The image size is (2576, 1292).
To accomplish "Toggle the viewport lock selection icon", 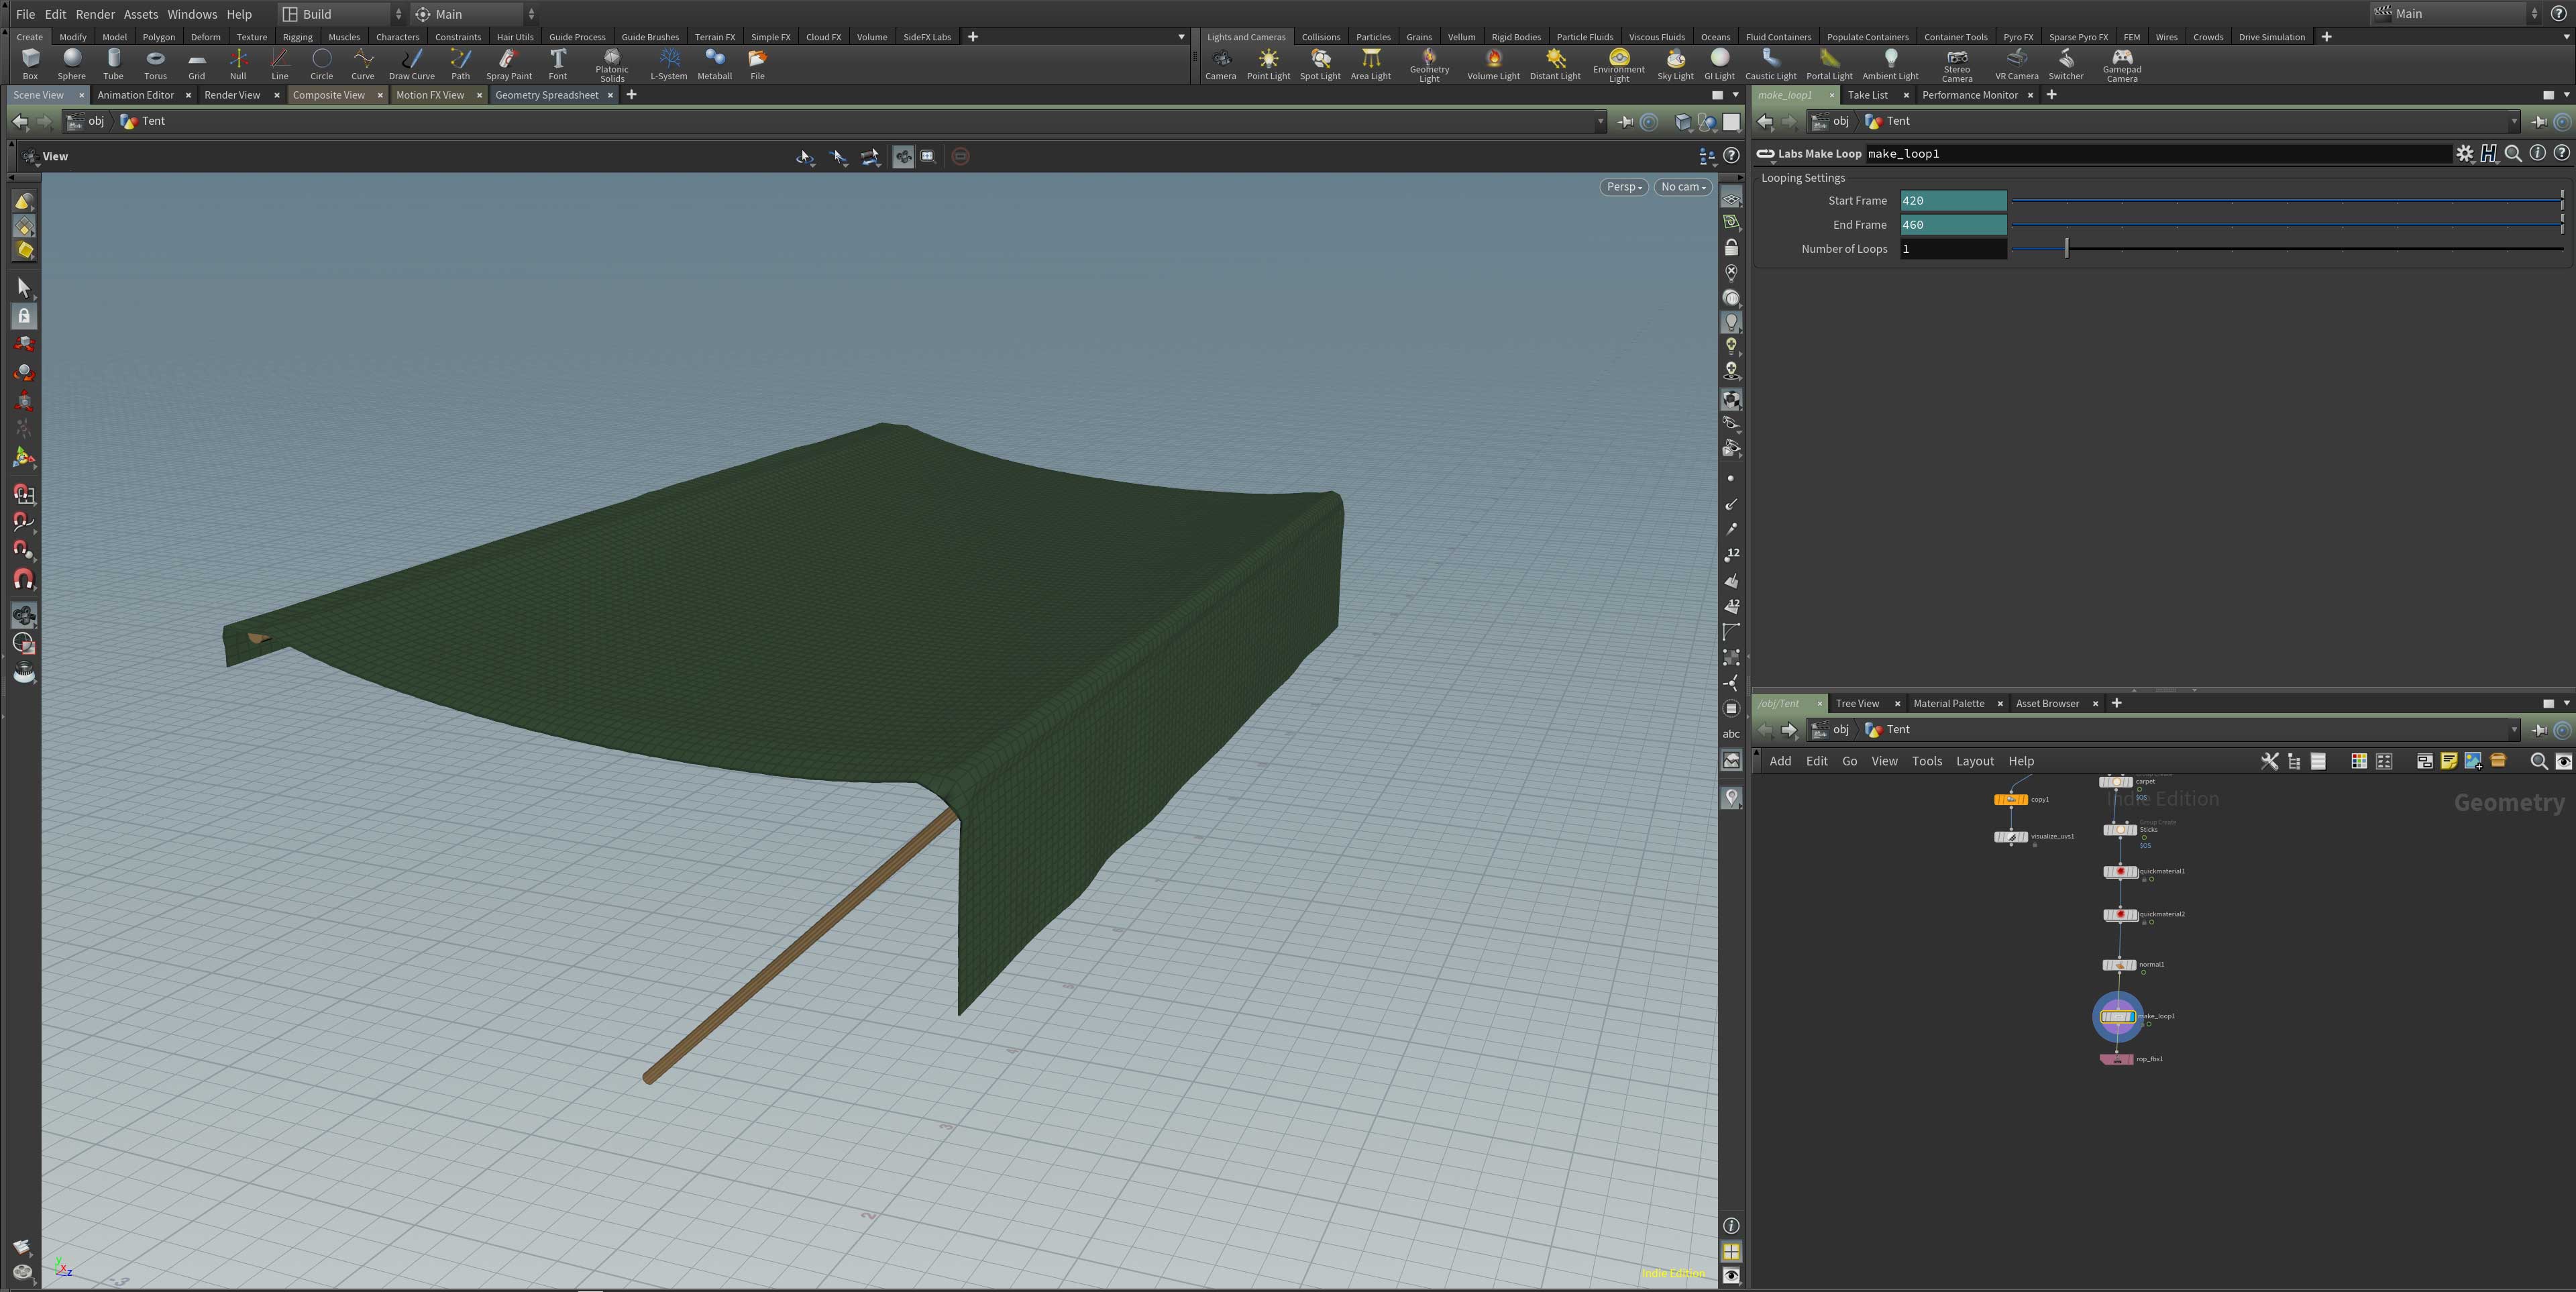I will point(24,316).
